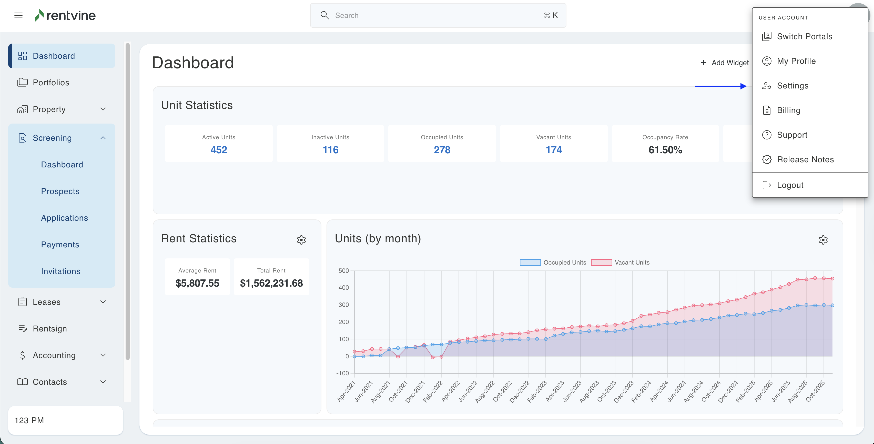Expand the Leases sidebar section
The width and height of the screenshot is (874, 444).
click(x=103, y=302)
